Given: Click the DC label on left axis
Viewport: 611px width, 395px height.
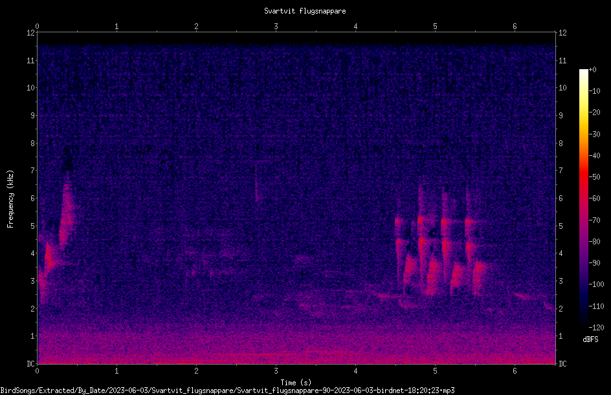Looking at the screenshot, I should [30, 363].
